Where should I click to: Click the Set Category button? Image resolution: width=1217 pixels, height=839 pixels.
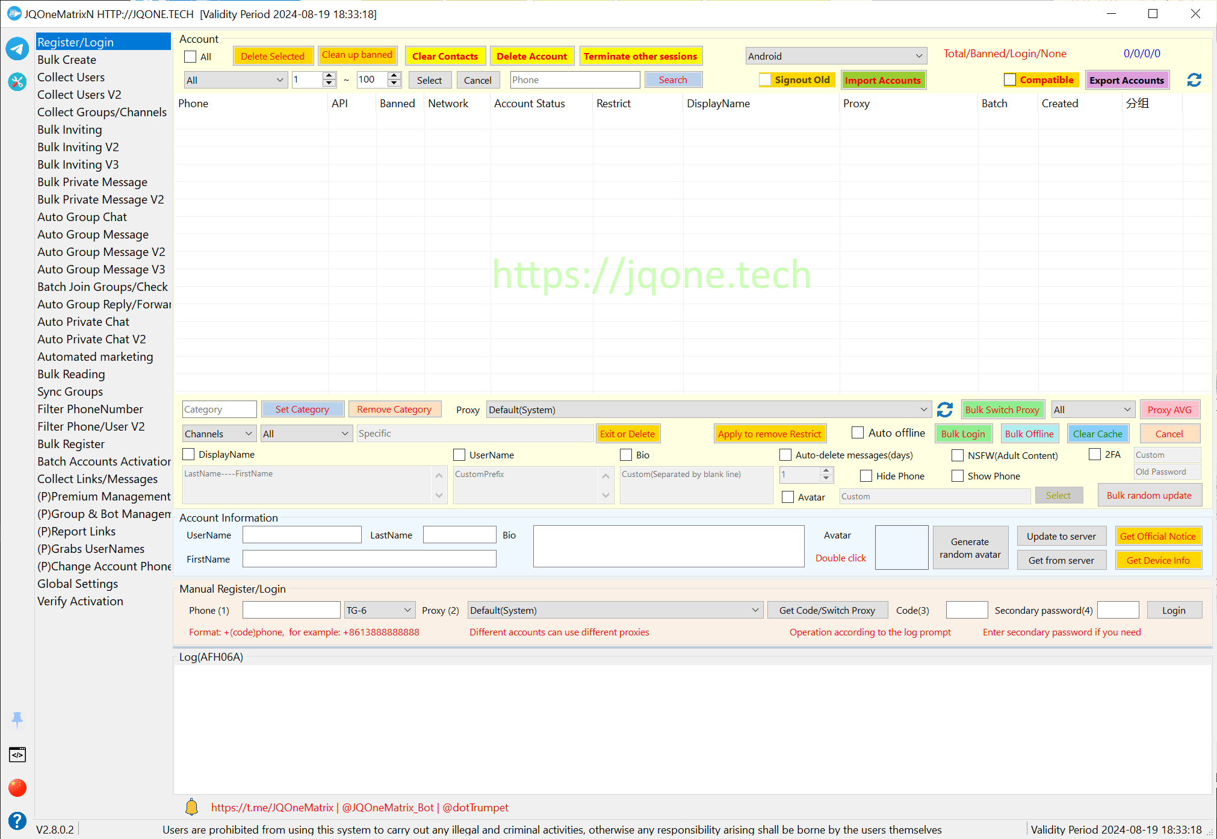tap(302, 410)
